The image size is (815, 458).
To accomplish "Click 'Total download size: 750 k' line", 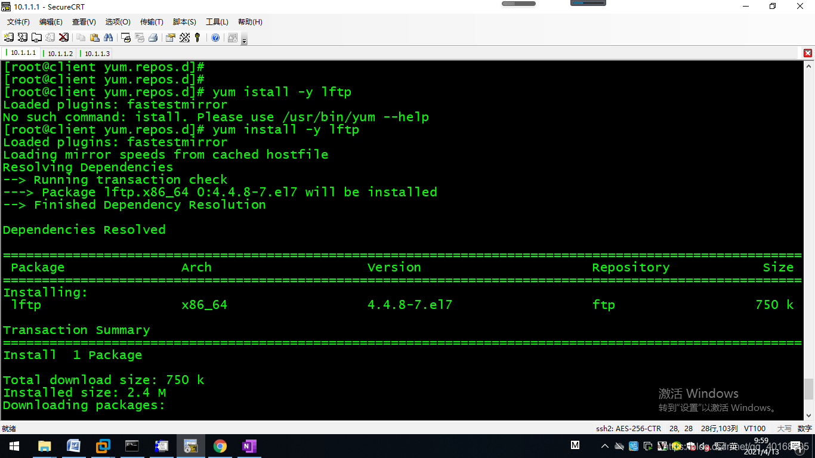I will coord(103,380).
